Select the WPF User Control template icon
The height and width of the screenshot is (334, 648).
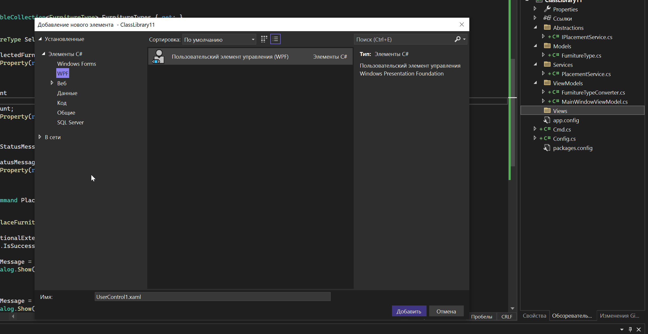pos(158,57)
